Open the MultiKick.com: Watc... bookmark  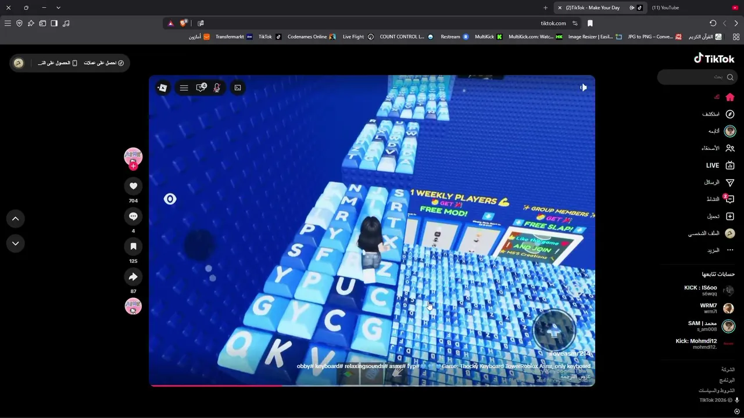(535, 37)
